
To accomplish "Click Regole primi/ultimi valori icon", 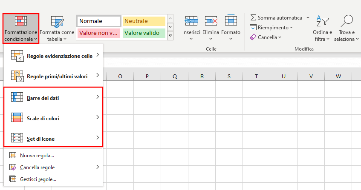I will [17, 76].
